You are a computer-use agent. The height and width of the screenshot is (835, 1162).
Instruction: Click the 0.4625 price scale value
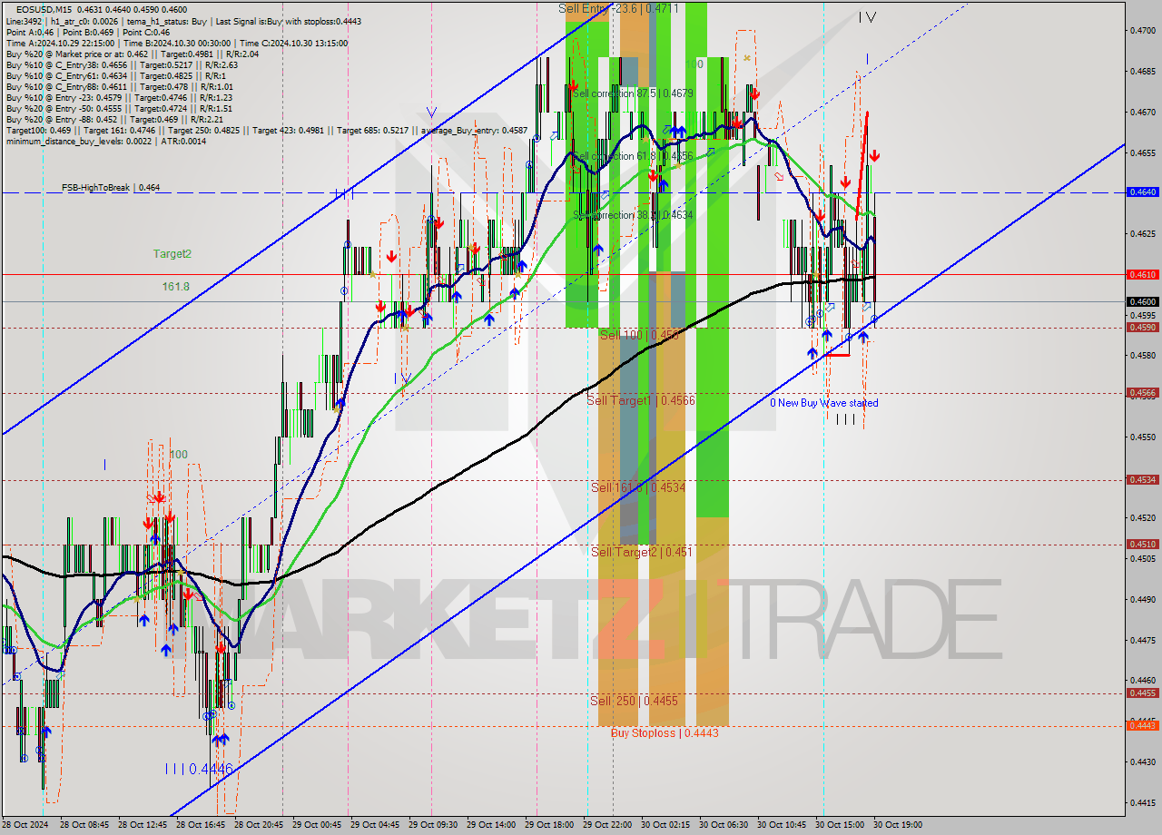click(1142, 233)
